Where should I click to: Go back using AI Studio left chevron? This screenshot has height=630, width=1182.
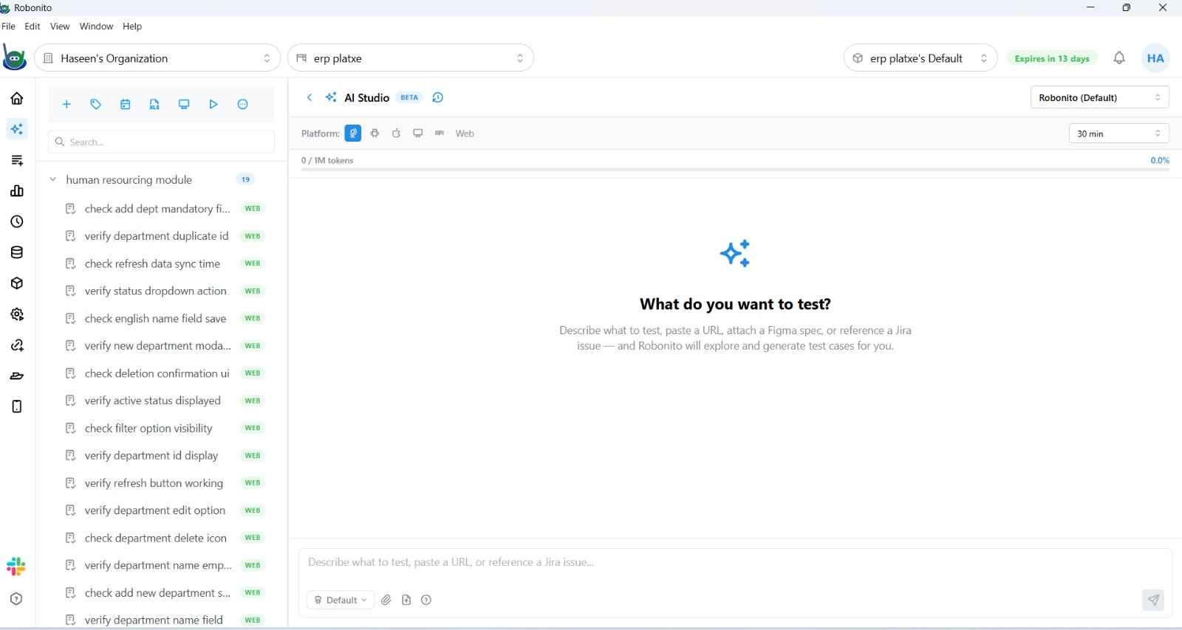coord(310,97)
